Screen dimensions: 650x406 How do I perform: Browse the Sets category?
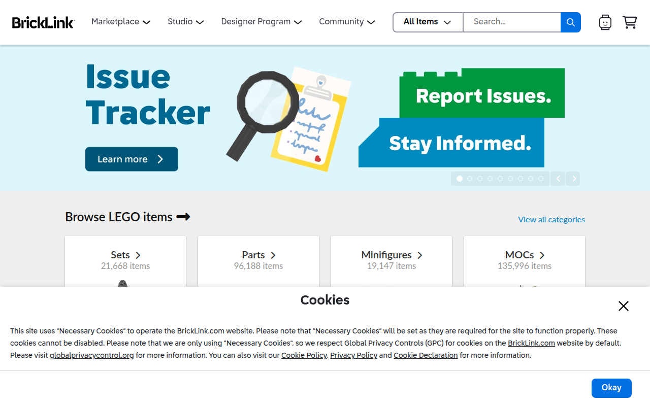click(125, 255)
